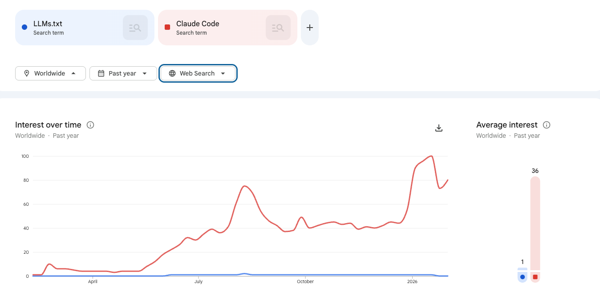Open the Worldwide location dropdown

[x=50, y=73]
